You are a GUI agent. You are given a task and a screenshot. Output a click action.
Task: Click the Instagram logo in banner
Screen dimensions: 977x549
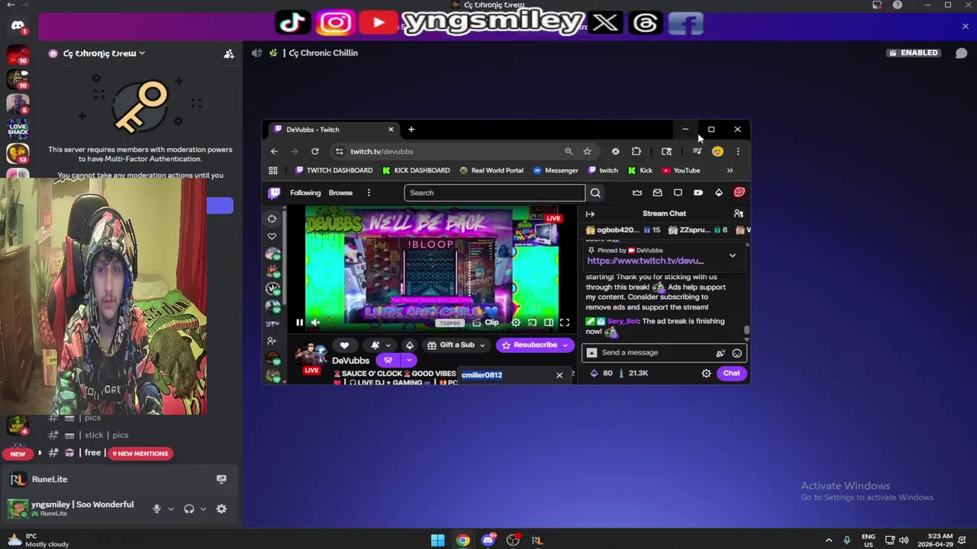click(334, 23)
